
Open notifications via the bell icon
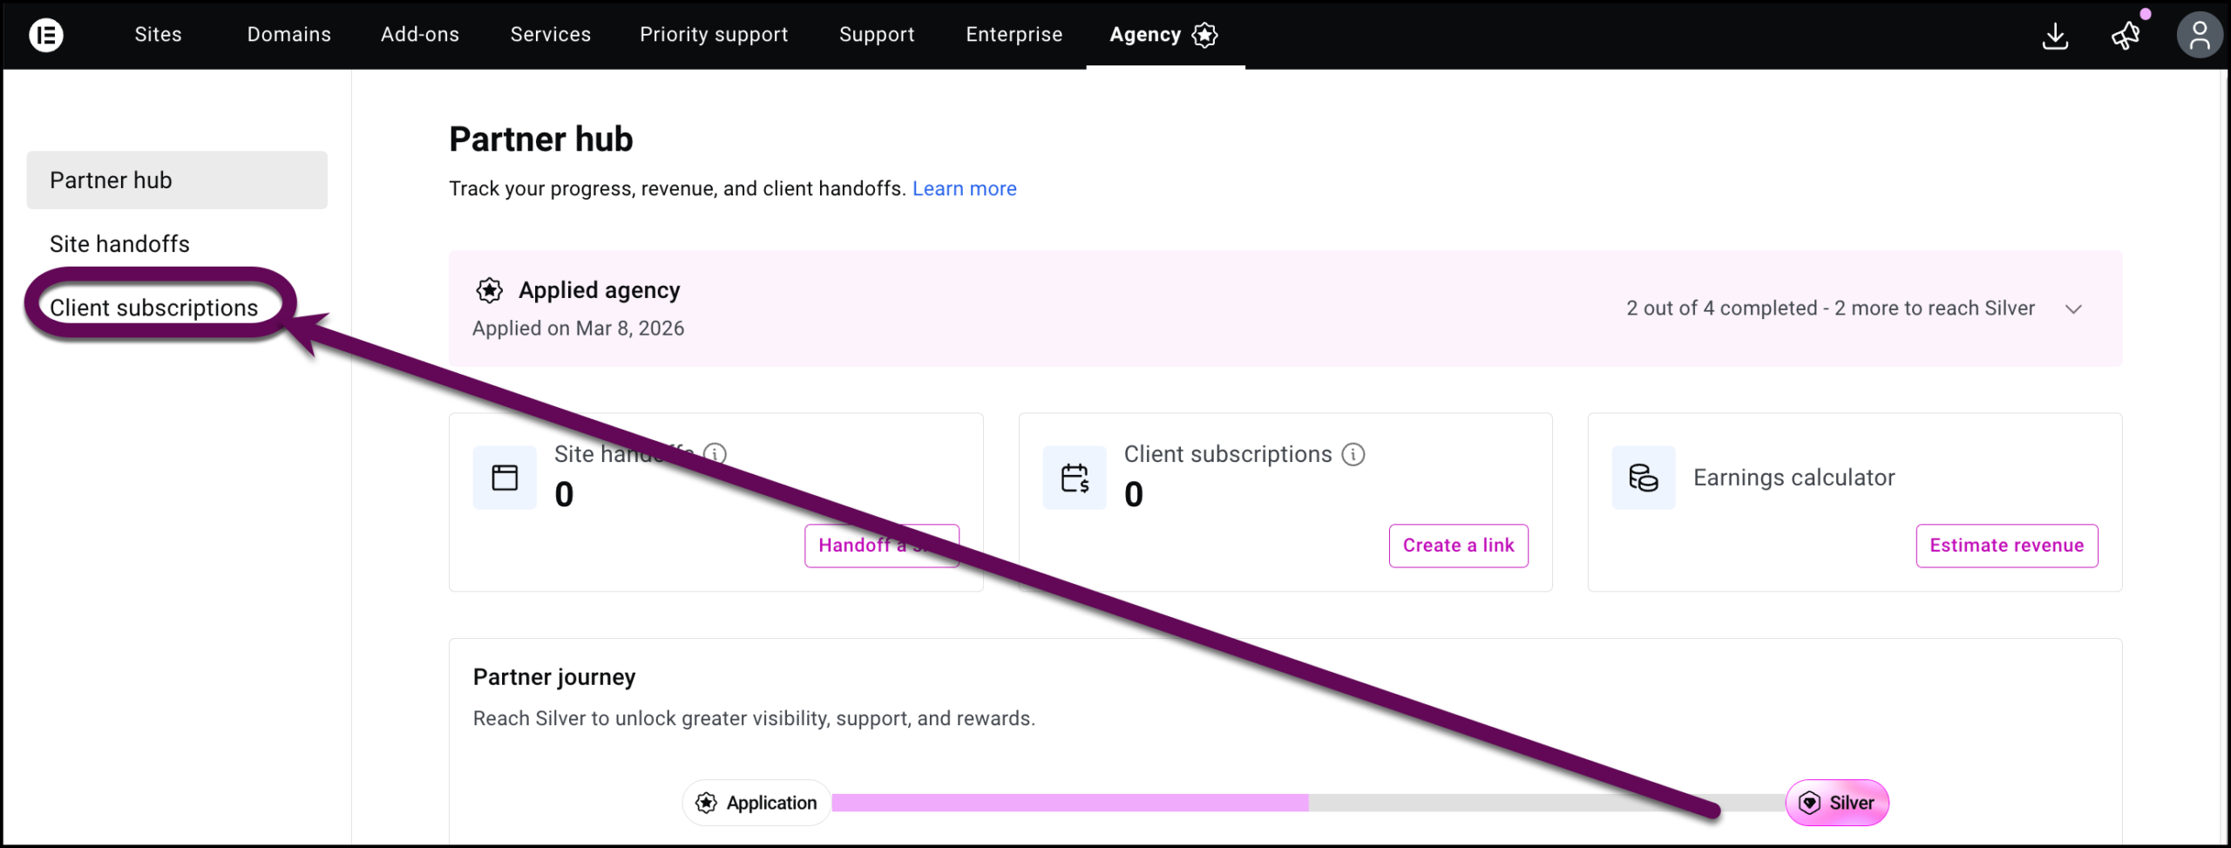pos(2124,37)
